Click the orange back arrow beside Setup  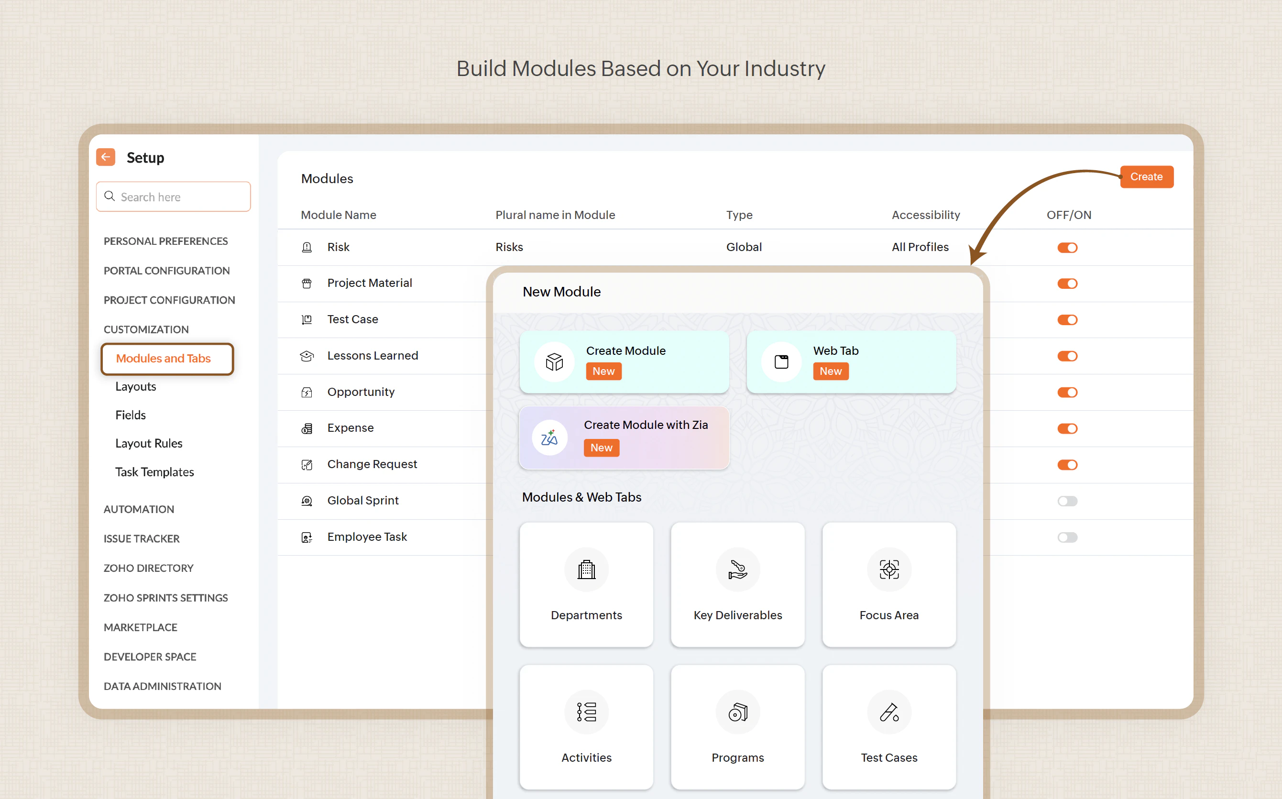[106, 157]
